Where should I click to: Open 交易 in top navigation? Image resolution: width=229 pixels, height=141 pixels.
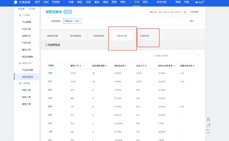88,2
